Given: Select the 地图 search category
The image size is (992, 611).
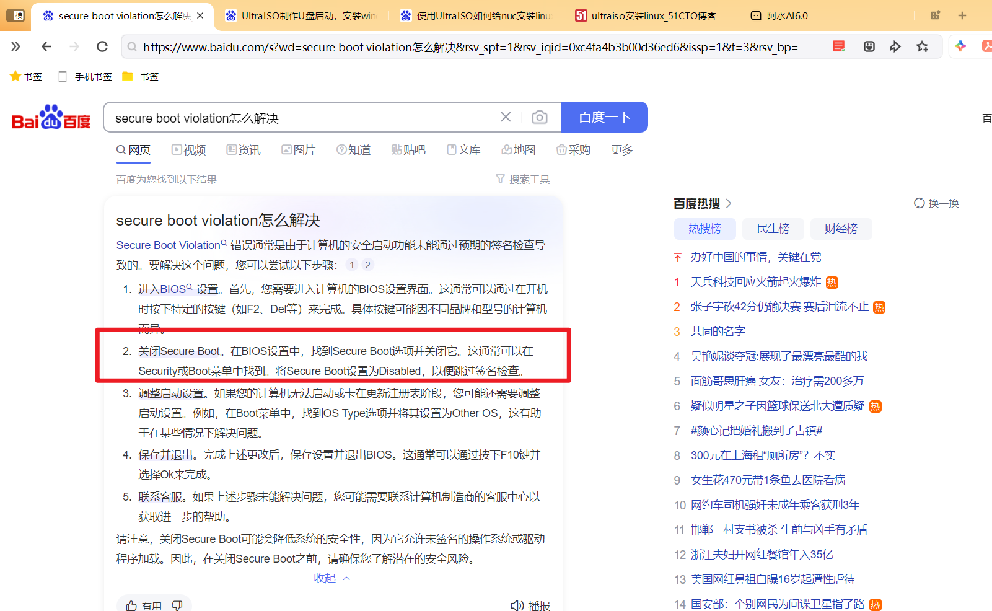Looking at the screenshot, I should [518, 150].
